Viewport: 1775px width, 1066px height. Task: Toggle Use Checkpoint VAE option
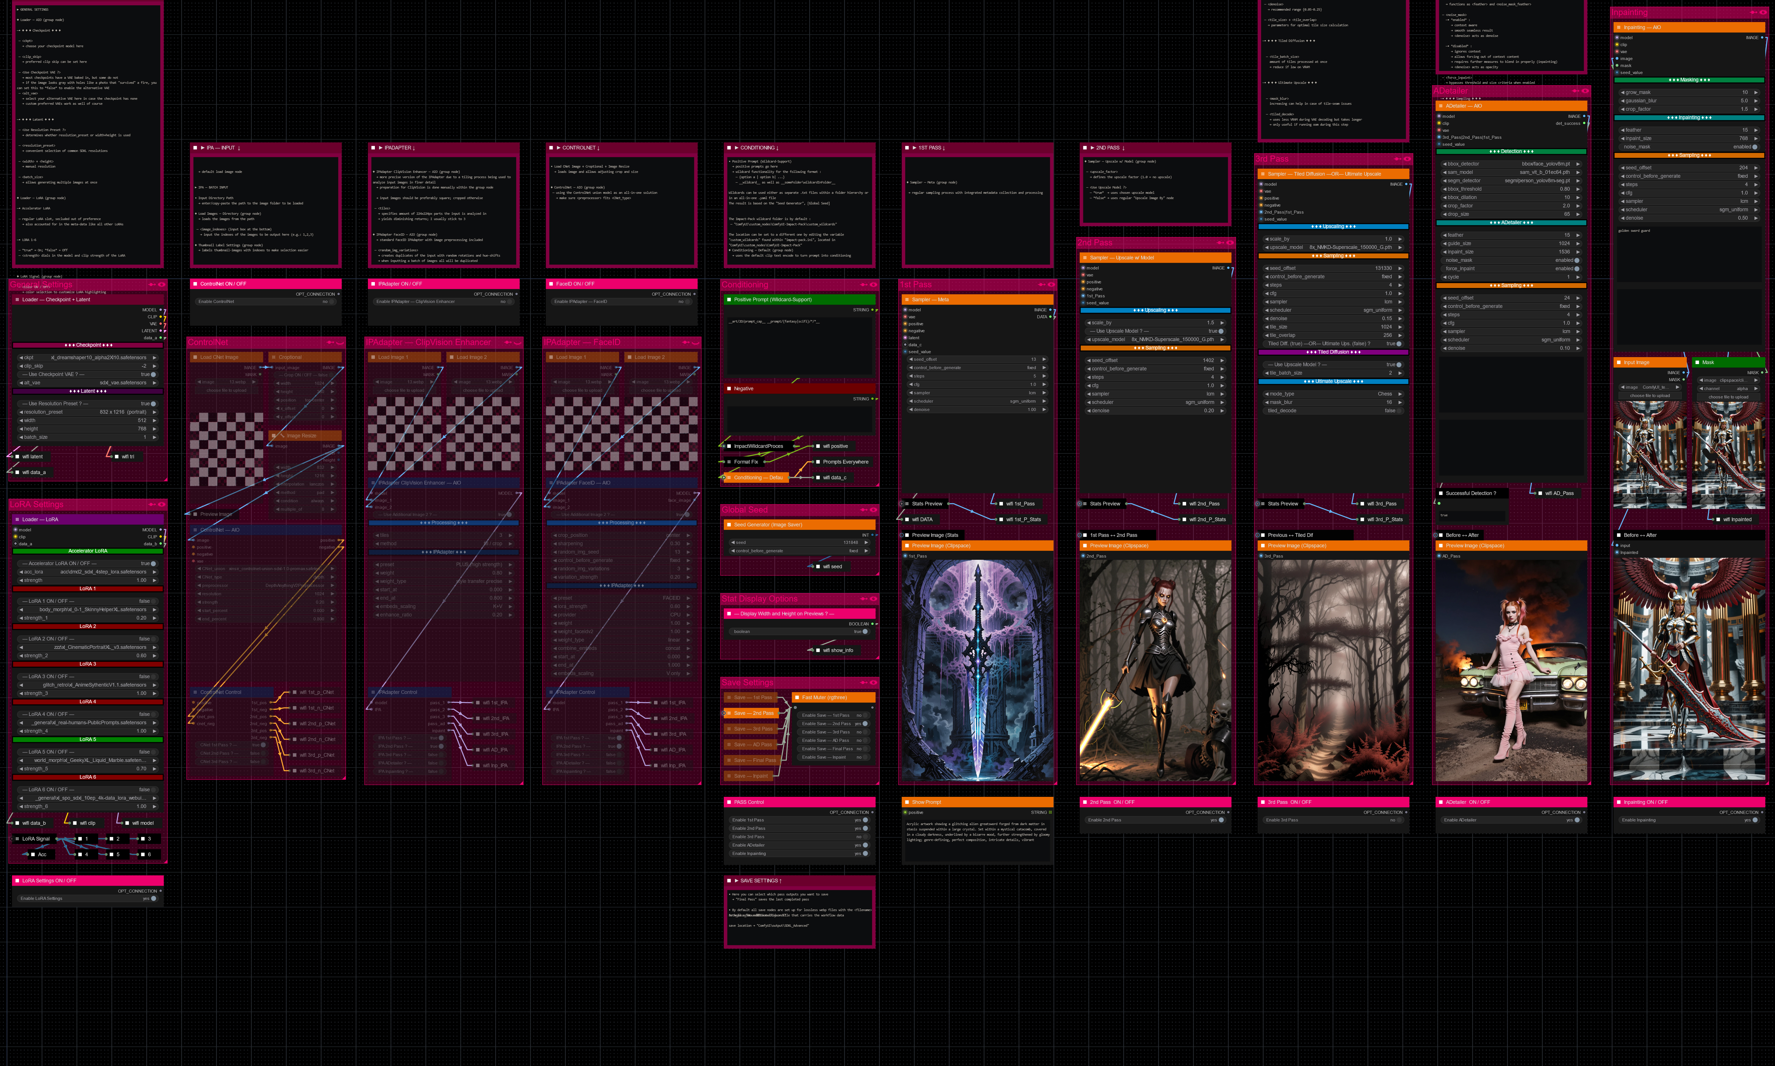(x=153, y=374)
